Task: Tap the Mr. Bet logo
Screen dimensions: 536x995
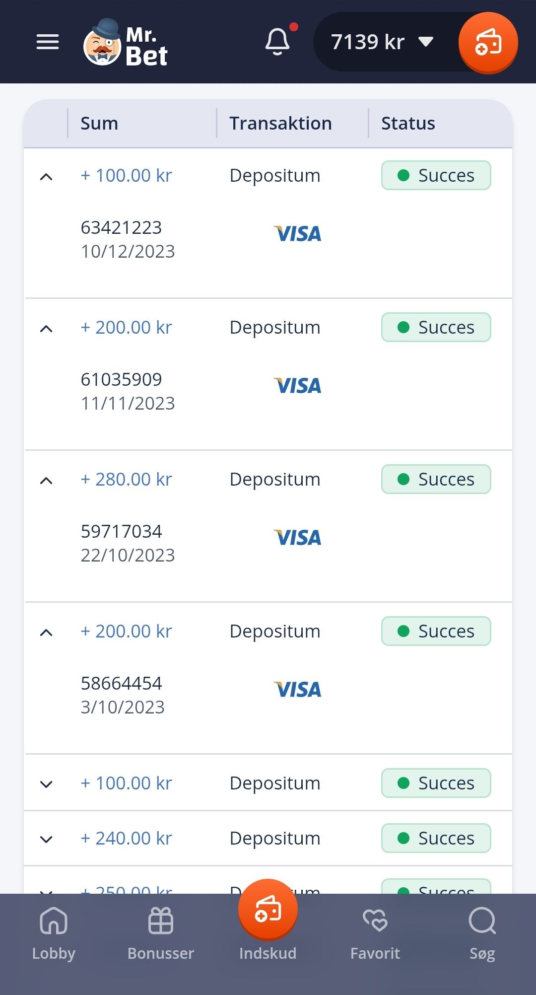Action: click(x=126, y=44)
